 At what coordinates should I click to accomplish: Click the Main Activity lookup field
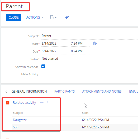[x=90, y=74]
